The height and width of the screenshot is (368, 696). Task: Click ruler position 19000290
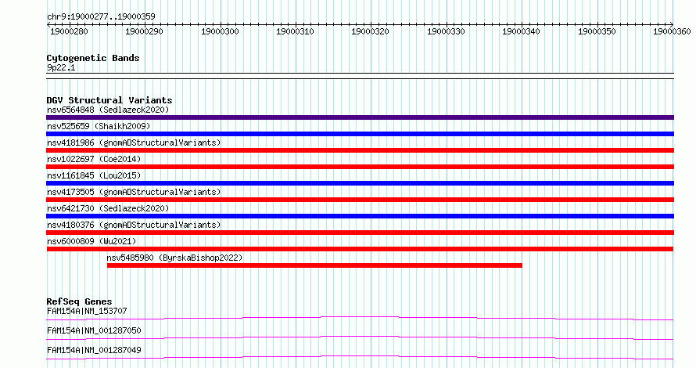(x=144, y=31)
